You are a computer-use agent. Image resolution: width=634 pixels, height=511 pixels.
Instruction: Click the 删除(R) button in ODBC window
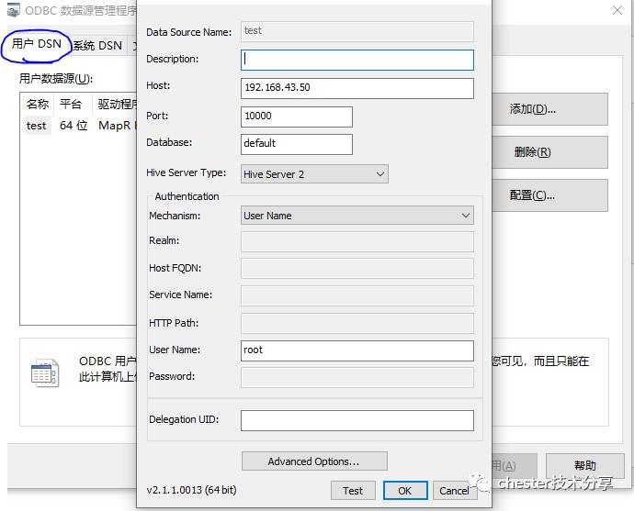point(549,152)
